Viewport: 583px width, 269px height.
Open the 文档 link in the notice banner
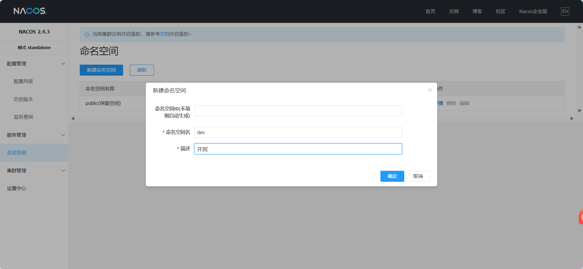(x=164, y=34)
